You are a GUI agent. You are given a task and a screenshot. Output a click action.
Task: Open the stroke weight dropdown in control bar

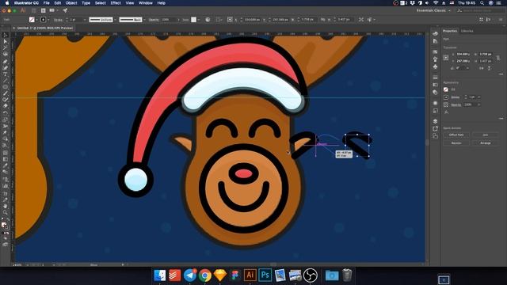pyautogui.click(x=85, y=20)
